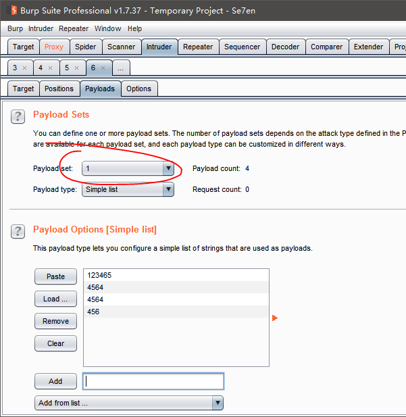Focus the new payload item text field
This screenshot has height=417, width=406.
coord(153,381)
